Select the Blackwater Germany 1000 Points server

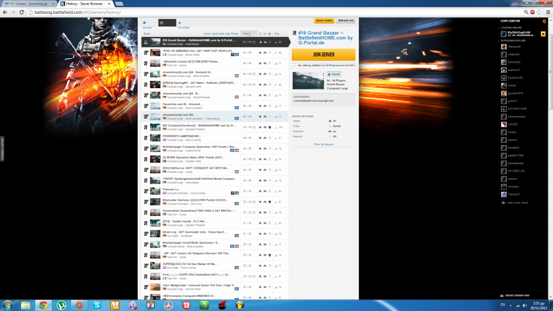216,201
